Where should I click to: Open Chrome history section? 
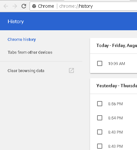(x=22, y=40)
